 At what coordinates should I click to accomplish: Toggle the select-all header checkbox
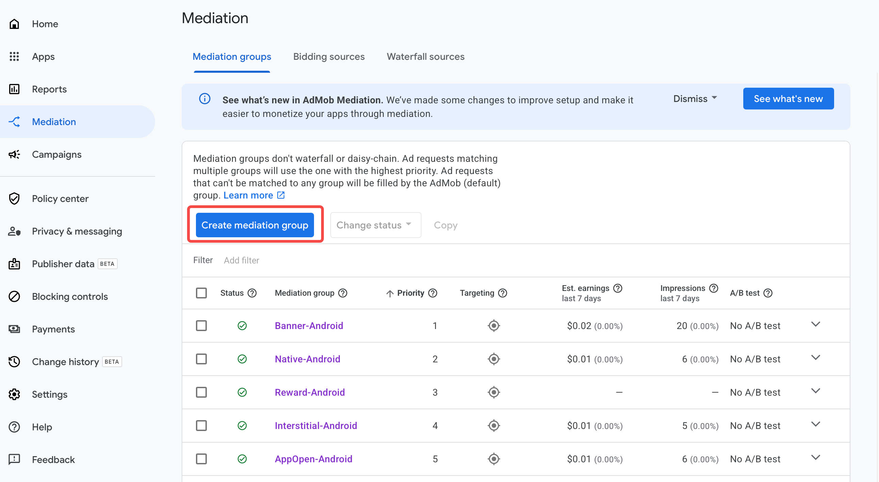(201, 293)
